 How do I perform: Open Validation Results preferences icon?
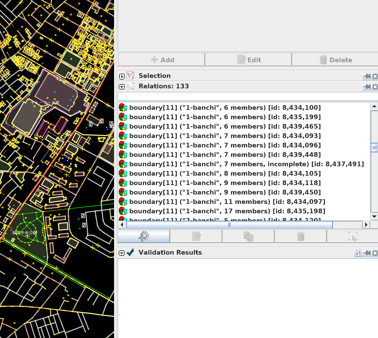pos(358,253)
